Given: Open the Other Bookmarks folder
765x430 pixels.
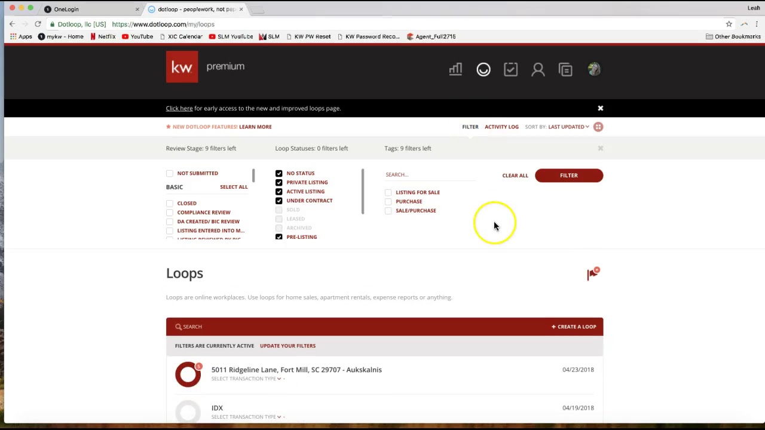Looking at the screenshot, I should [x=733, y=36].
